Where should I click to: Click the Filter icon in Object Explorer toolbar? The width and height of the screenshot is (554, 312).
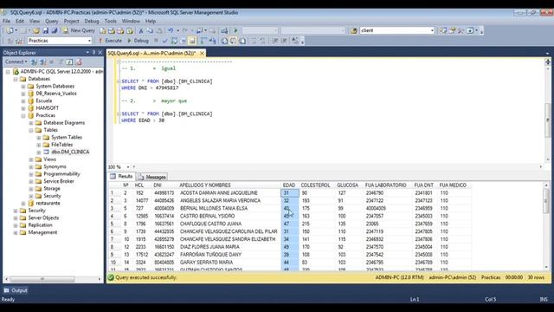point(61,62)
